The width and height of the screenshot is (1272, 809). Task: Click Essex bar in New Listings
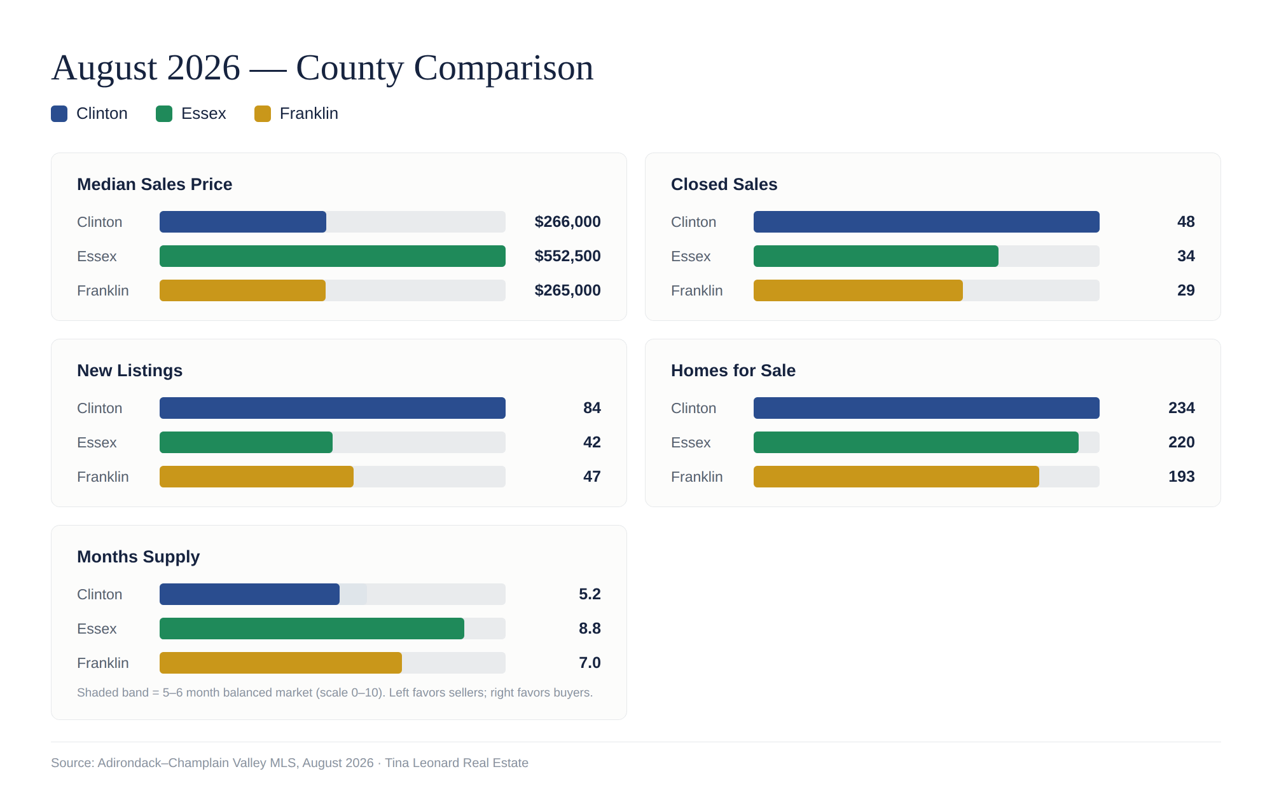246,442
